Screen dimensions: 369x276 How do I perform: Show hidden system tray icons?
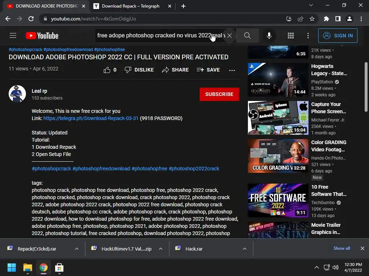tap(317, 267)
